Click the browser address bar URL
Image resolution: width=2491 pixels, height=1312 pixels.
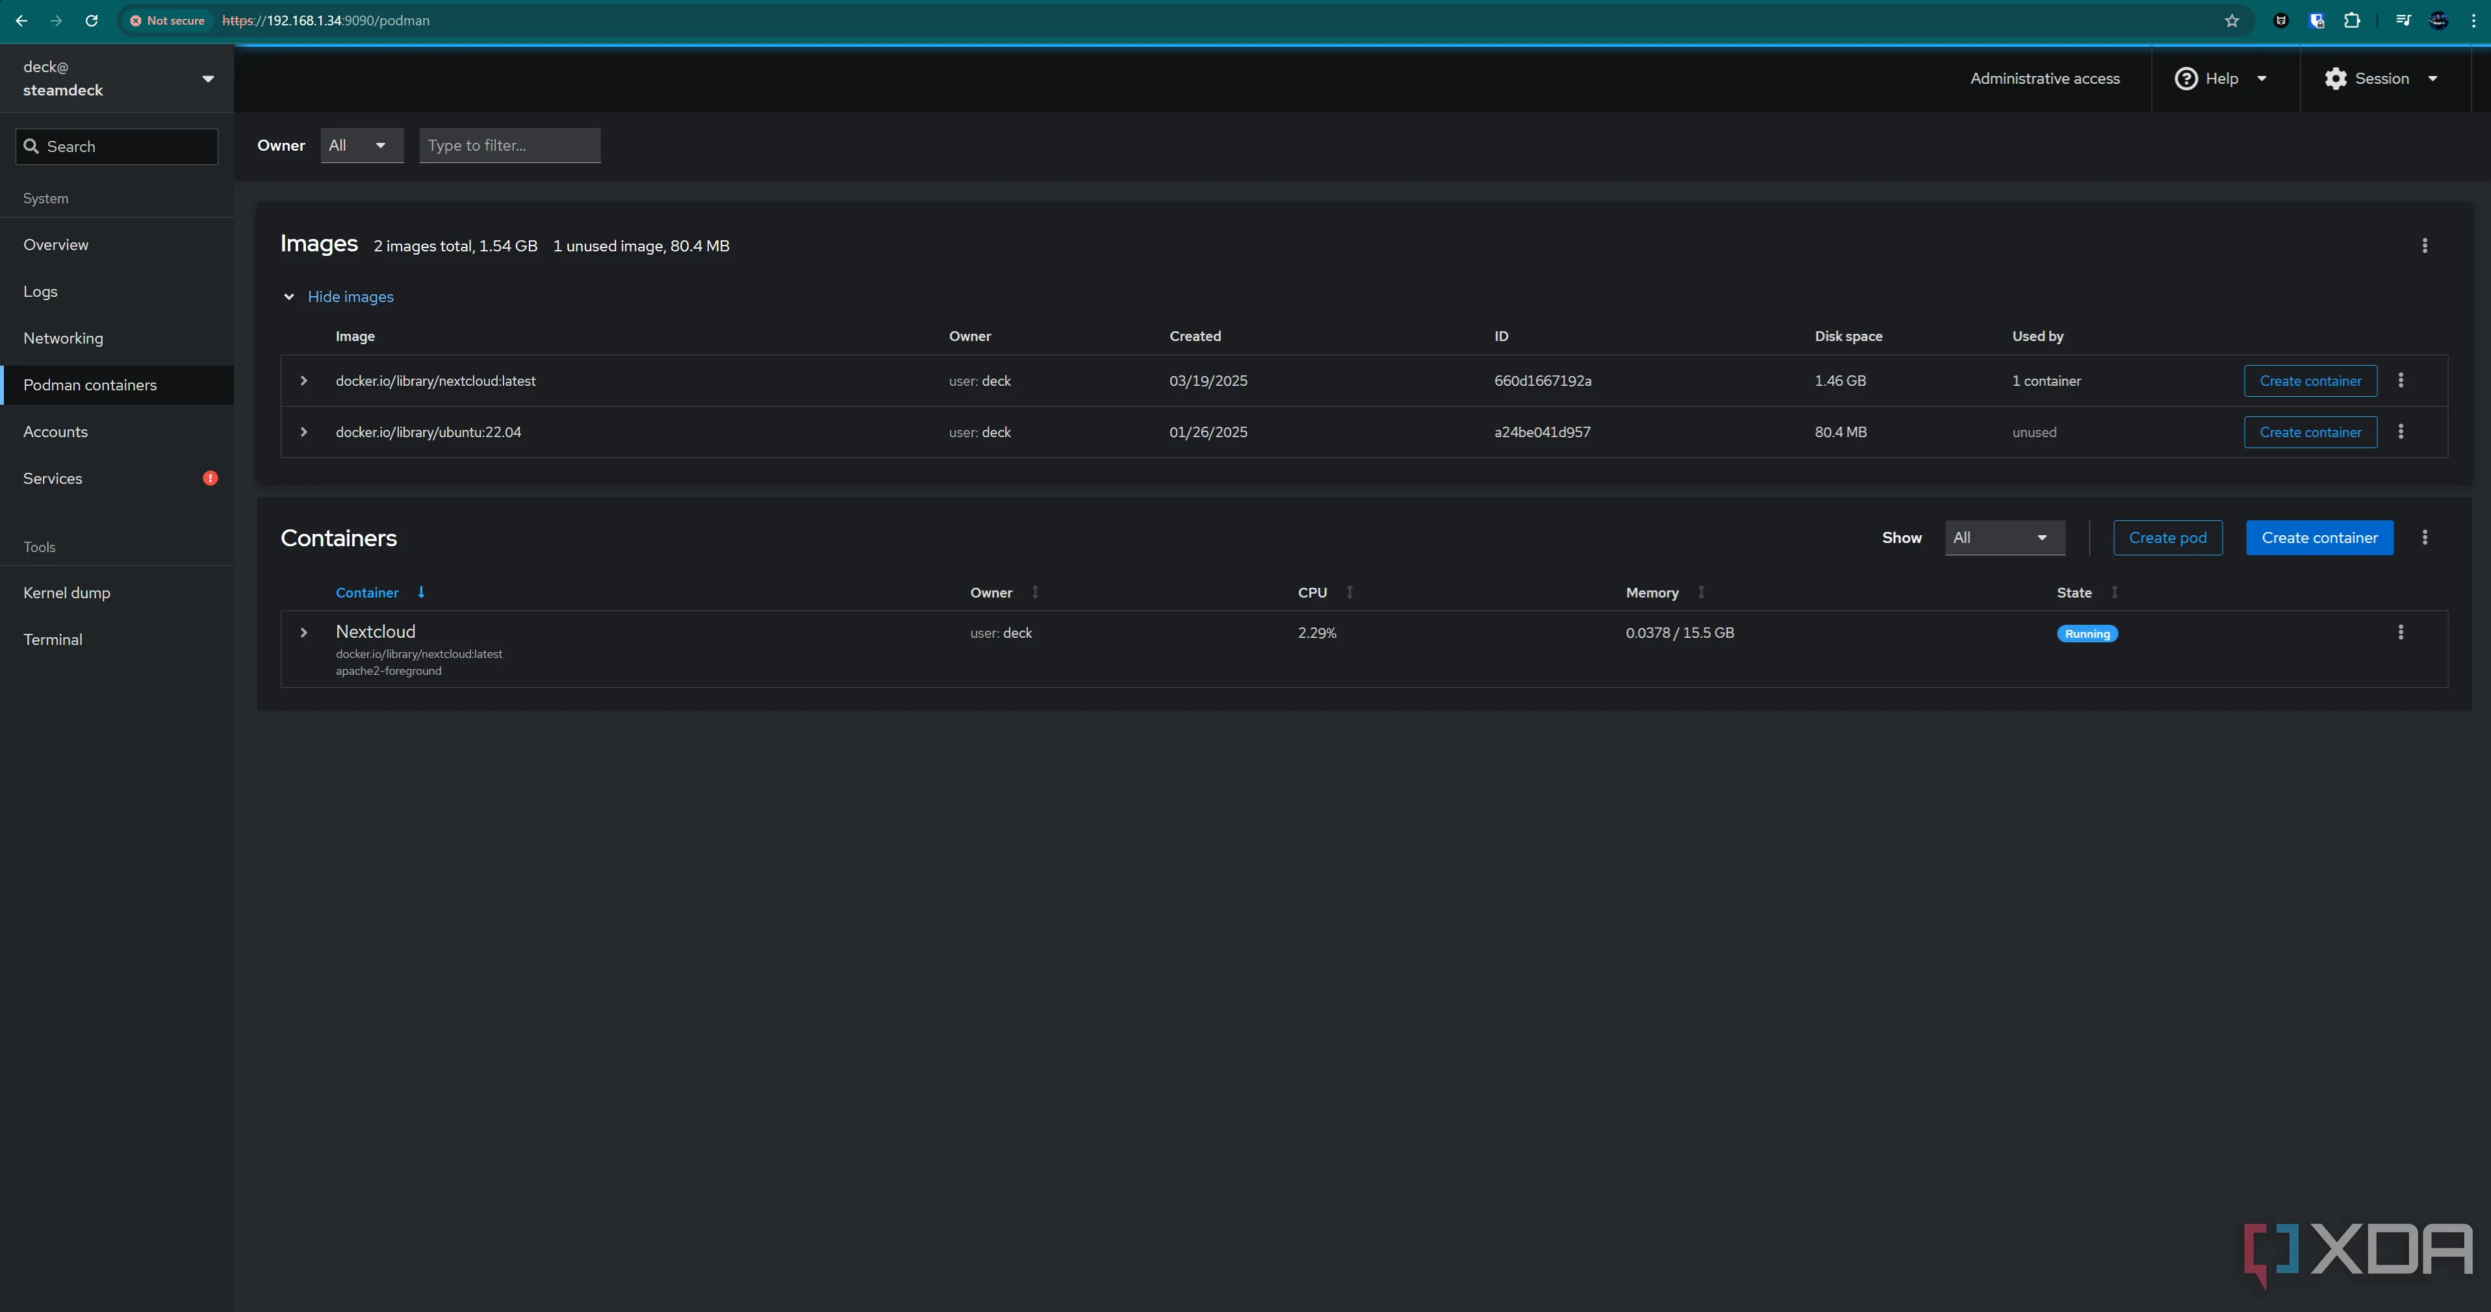point(326,20)
